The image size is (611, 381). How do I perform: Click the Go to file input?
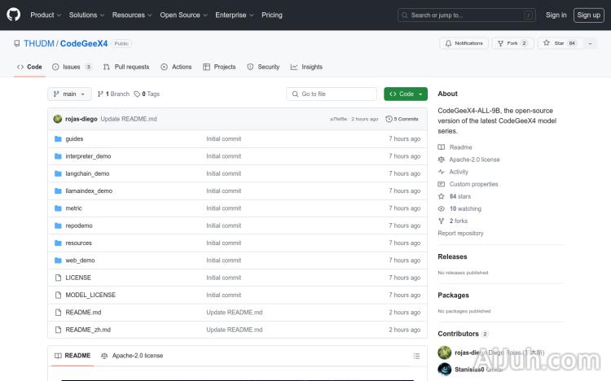(x=332, y=94)
